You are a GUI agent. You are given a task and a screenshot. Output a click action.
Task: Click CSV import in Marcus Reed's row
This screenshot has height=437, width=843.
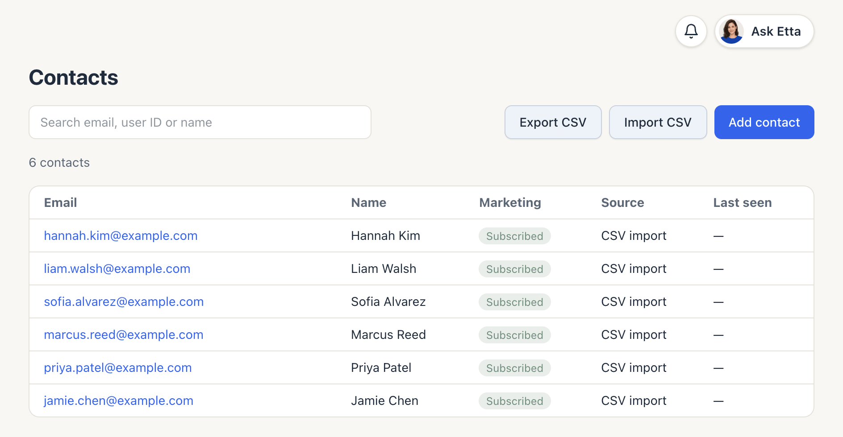click(x=634, y=334)
